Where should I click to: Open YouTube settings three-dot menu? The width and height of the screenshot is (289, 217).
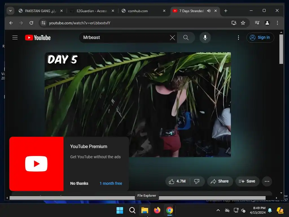click(x=238, y=38)
